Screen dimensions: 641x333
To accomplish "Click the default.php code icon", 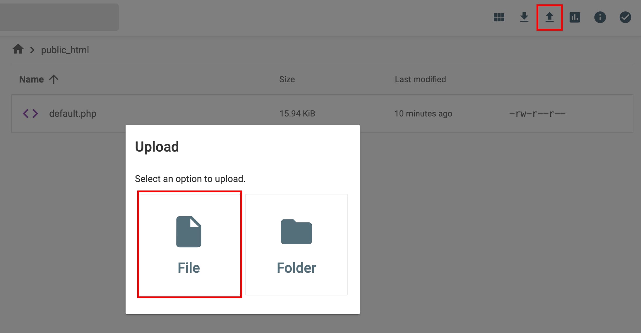I will point(30,114).
